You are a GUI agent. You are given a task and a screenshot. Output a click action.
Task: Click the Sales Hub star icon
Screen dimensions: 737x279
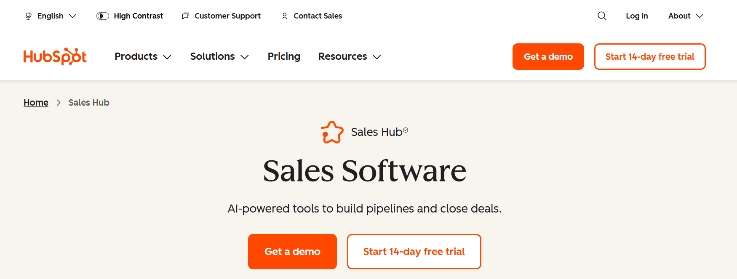(332, 132)
